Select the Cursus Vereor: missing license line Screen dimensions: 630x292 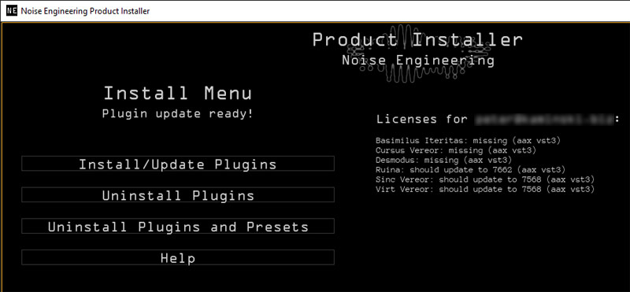[456, 150]
